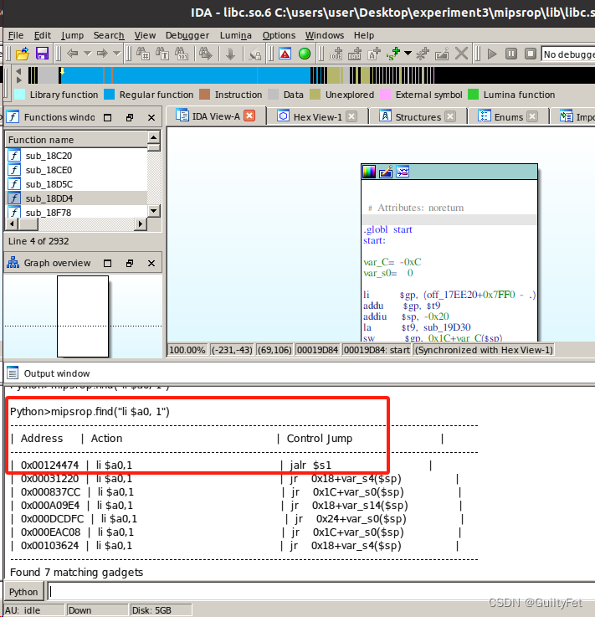Open the Search menu
The image size is (595, 617).
pyautogui.click(x=109, y=35)
